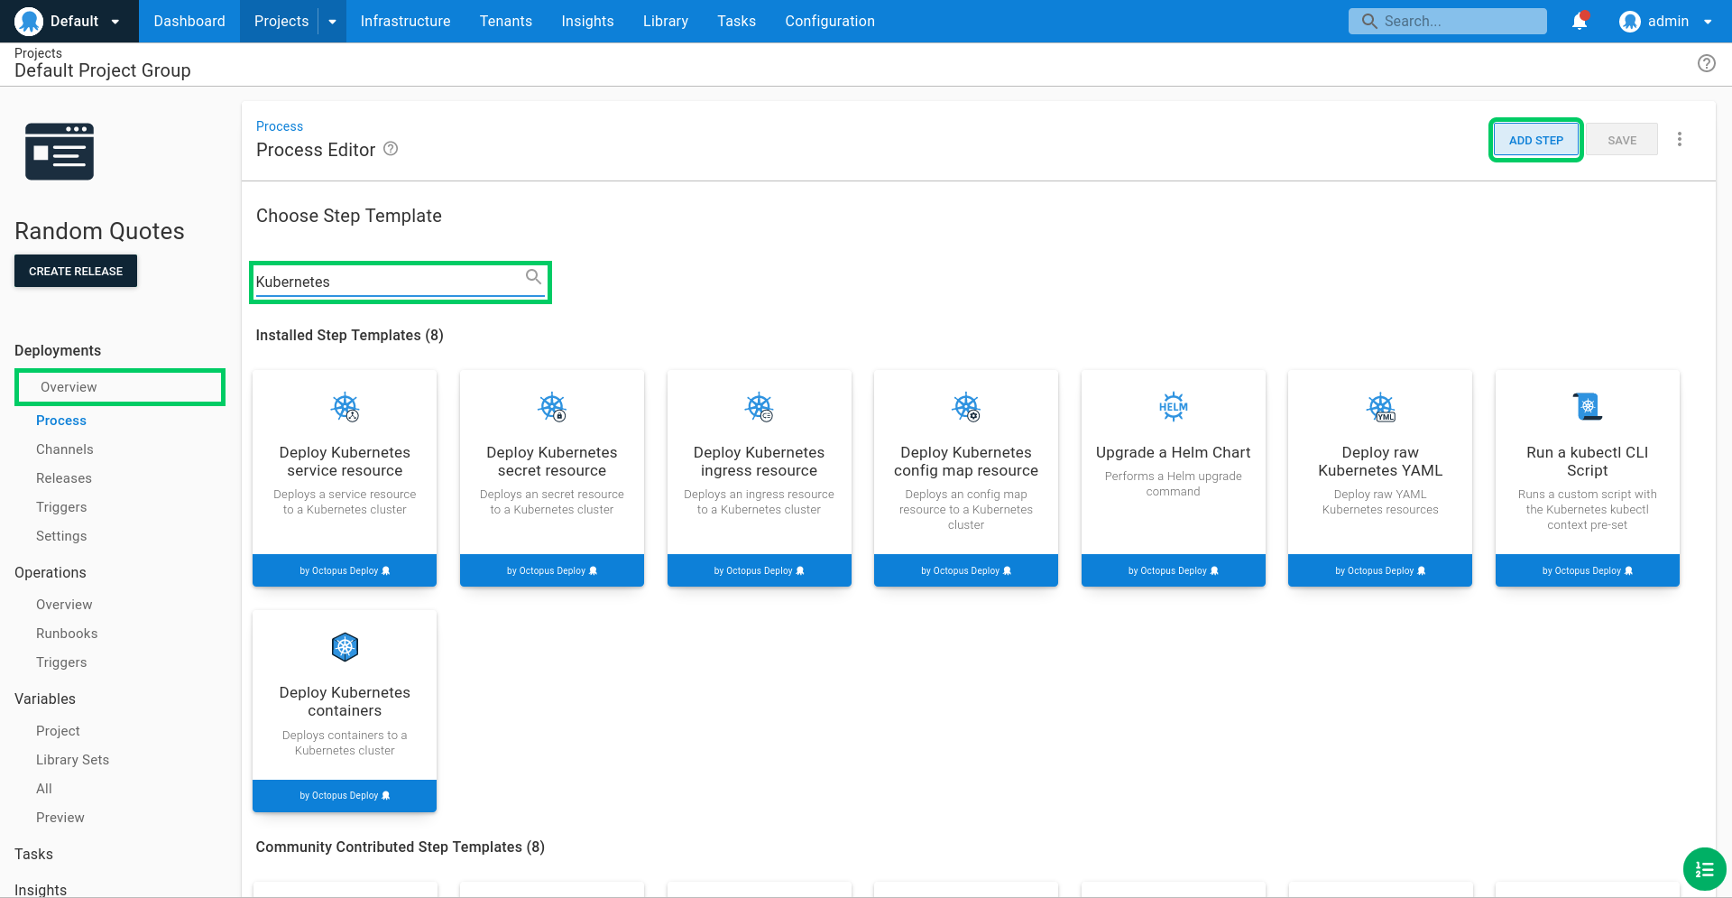Viewport: 1732px width, 898px height.
Task: Select the Helm chart icon
Action: [x=1174, y=407]
